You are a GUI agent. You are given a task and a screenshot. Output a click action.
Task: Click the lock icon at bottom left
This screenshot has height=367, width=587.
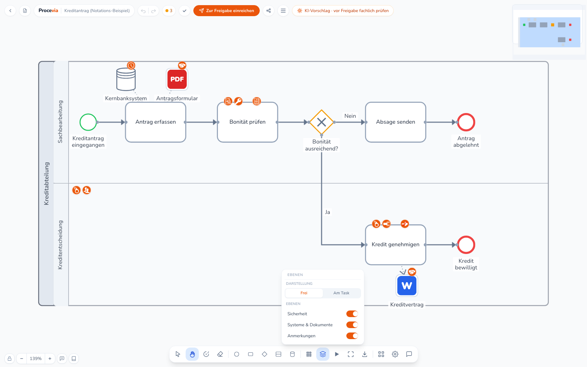(10, 359)
